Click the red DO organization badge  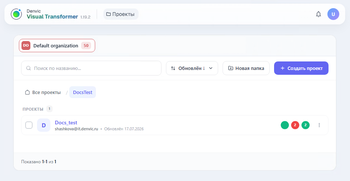(x=26, y=46)
